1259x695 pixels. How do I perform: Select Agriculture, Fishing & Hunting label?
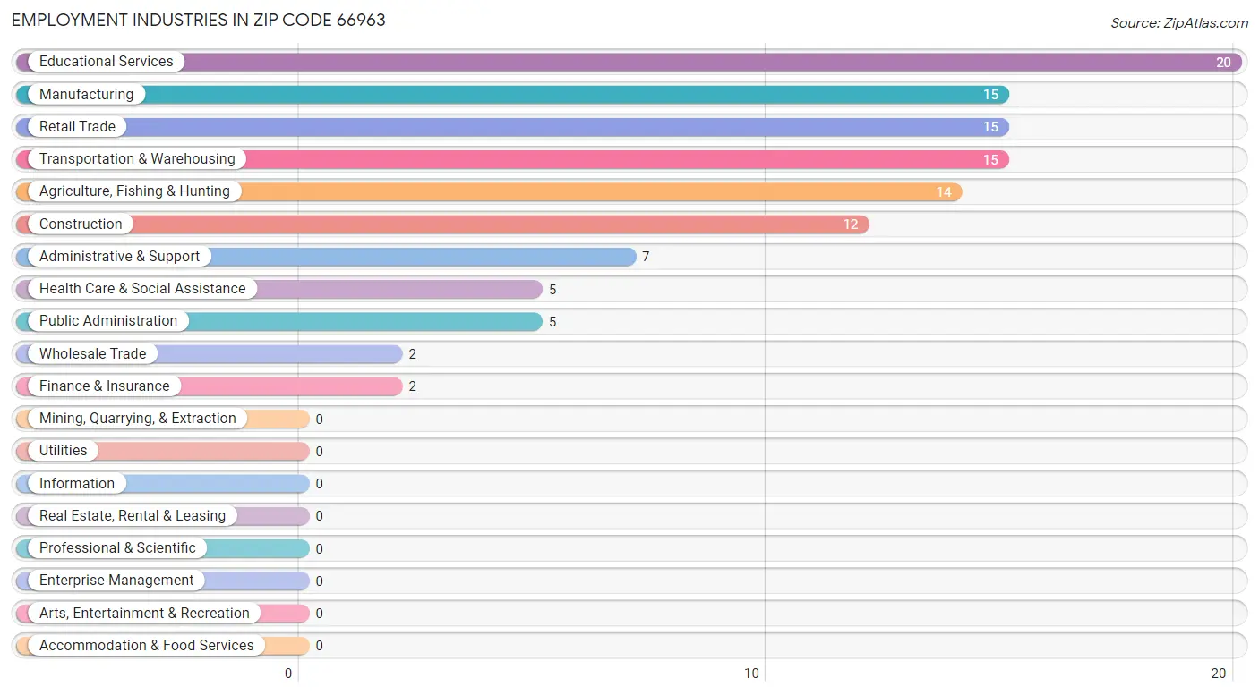134,191
